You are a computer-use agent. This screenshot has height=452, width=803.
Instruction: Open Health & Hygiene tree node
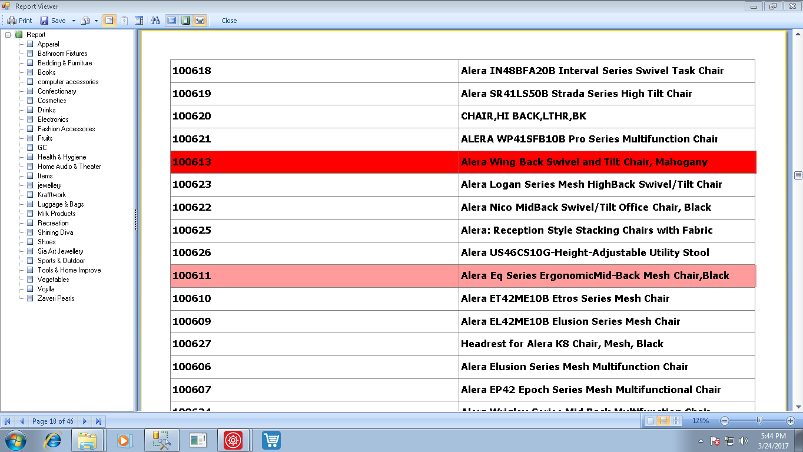click(x=62, y=157)
